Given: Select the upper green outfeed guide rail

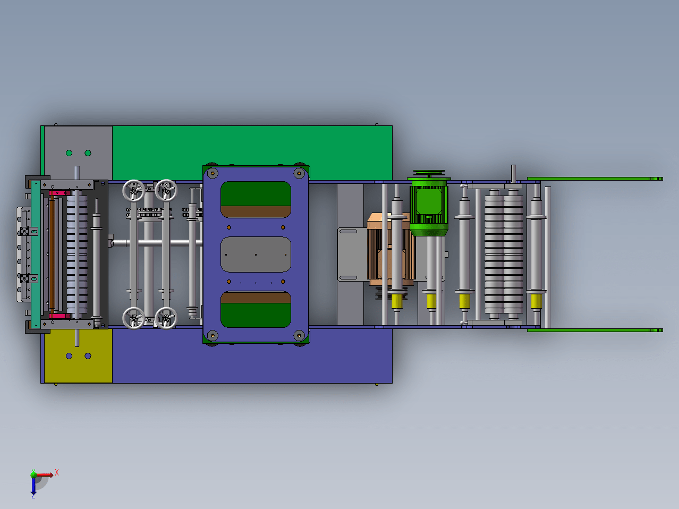Looking at the screenshot, I should coord(595,179).
